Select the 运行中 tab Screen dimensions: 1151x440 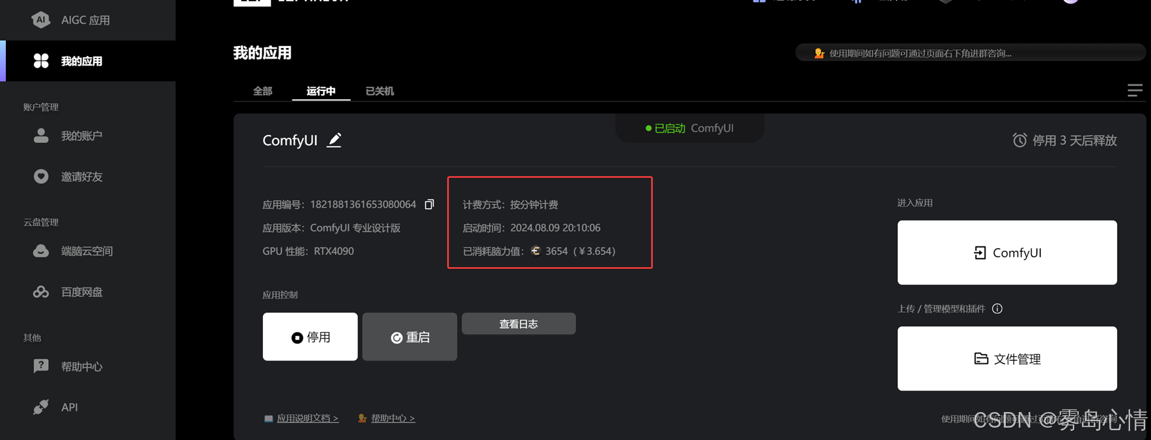(x=321, y=91)
